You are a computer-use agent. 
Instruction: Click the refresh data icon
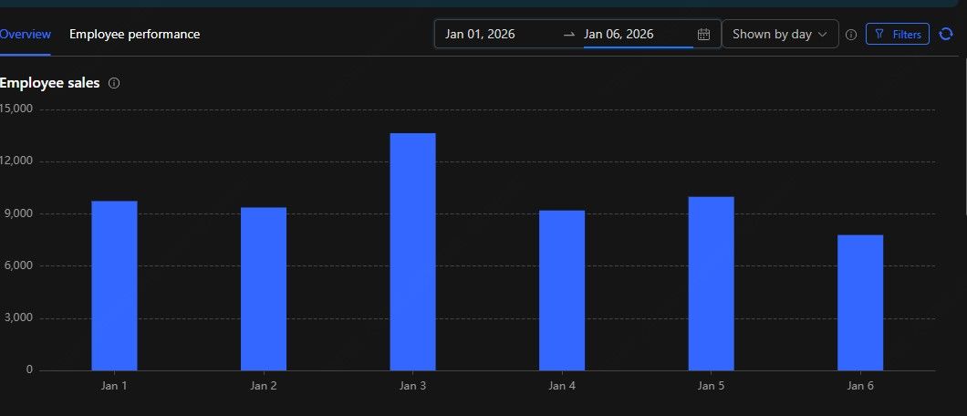[946, 35]
